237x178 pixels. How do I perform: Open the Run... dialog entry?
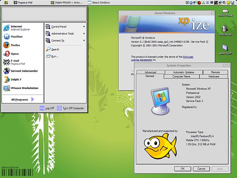65,56
